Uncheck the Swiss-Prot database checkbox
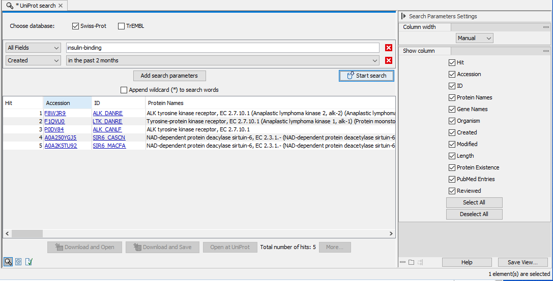Screen dimensions: 553x281 pos(76,26)
